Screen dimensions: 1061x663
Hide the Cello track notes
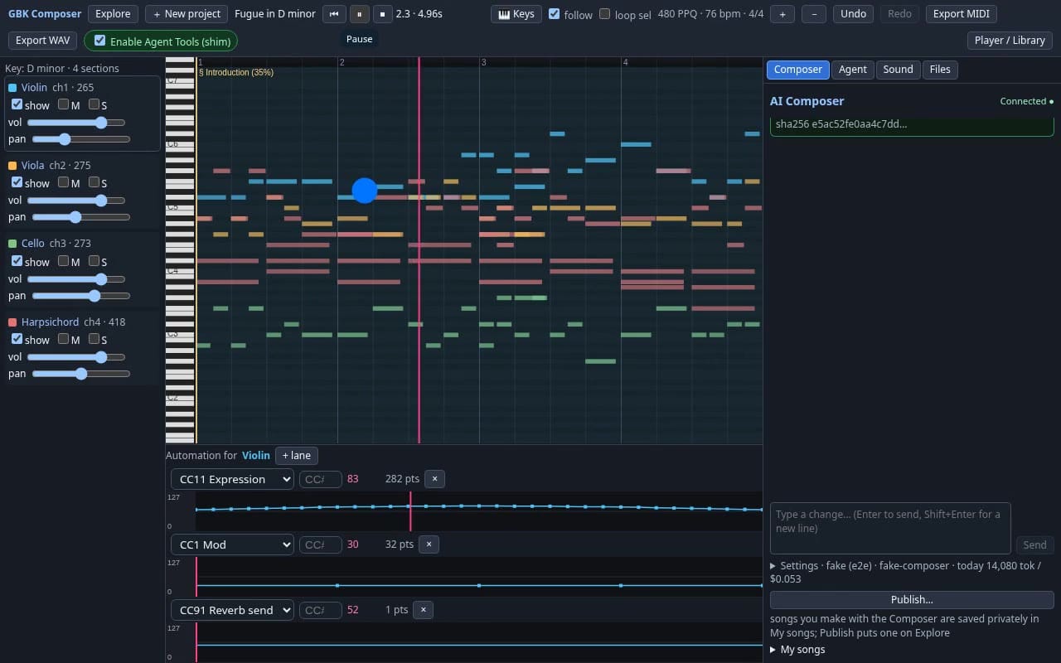17,261
